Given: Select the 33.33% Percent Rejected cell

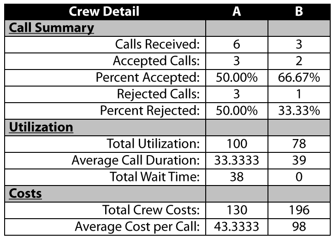Looking at the screenshot, I should [299, 110].
